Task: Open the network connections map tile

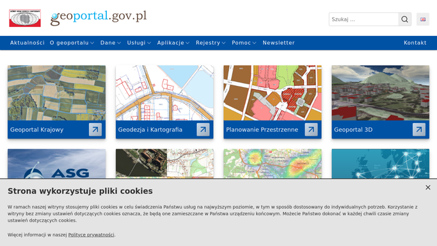Action: (x=381, y=164)
